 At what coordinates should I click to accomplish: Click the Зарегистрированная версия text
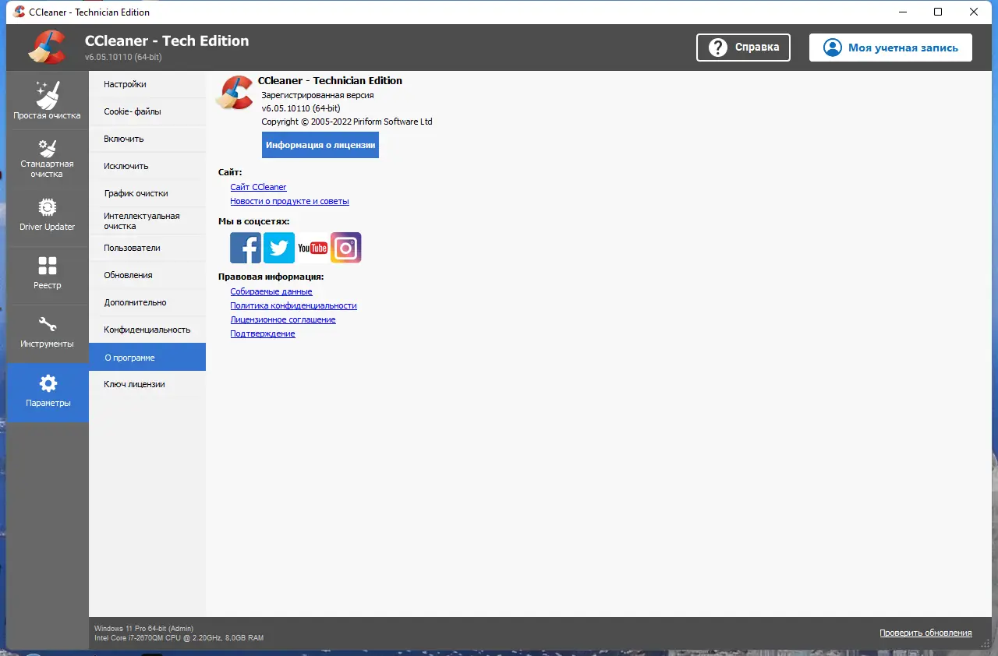[317, 95]
